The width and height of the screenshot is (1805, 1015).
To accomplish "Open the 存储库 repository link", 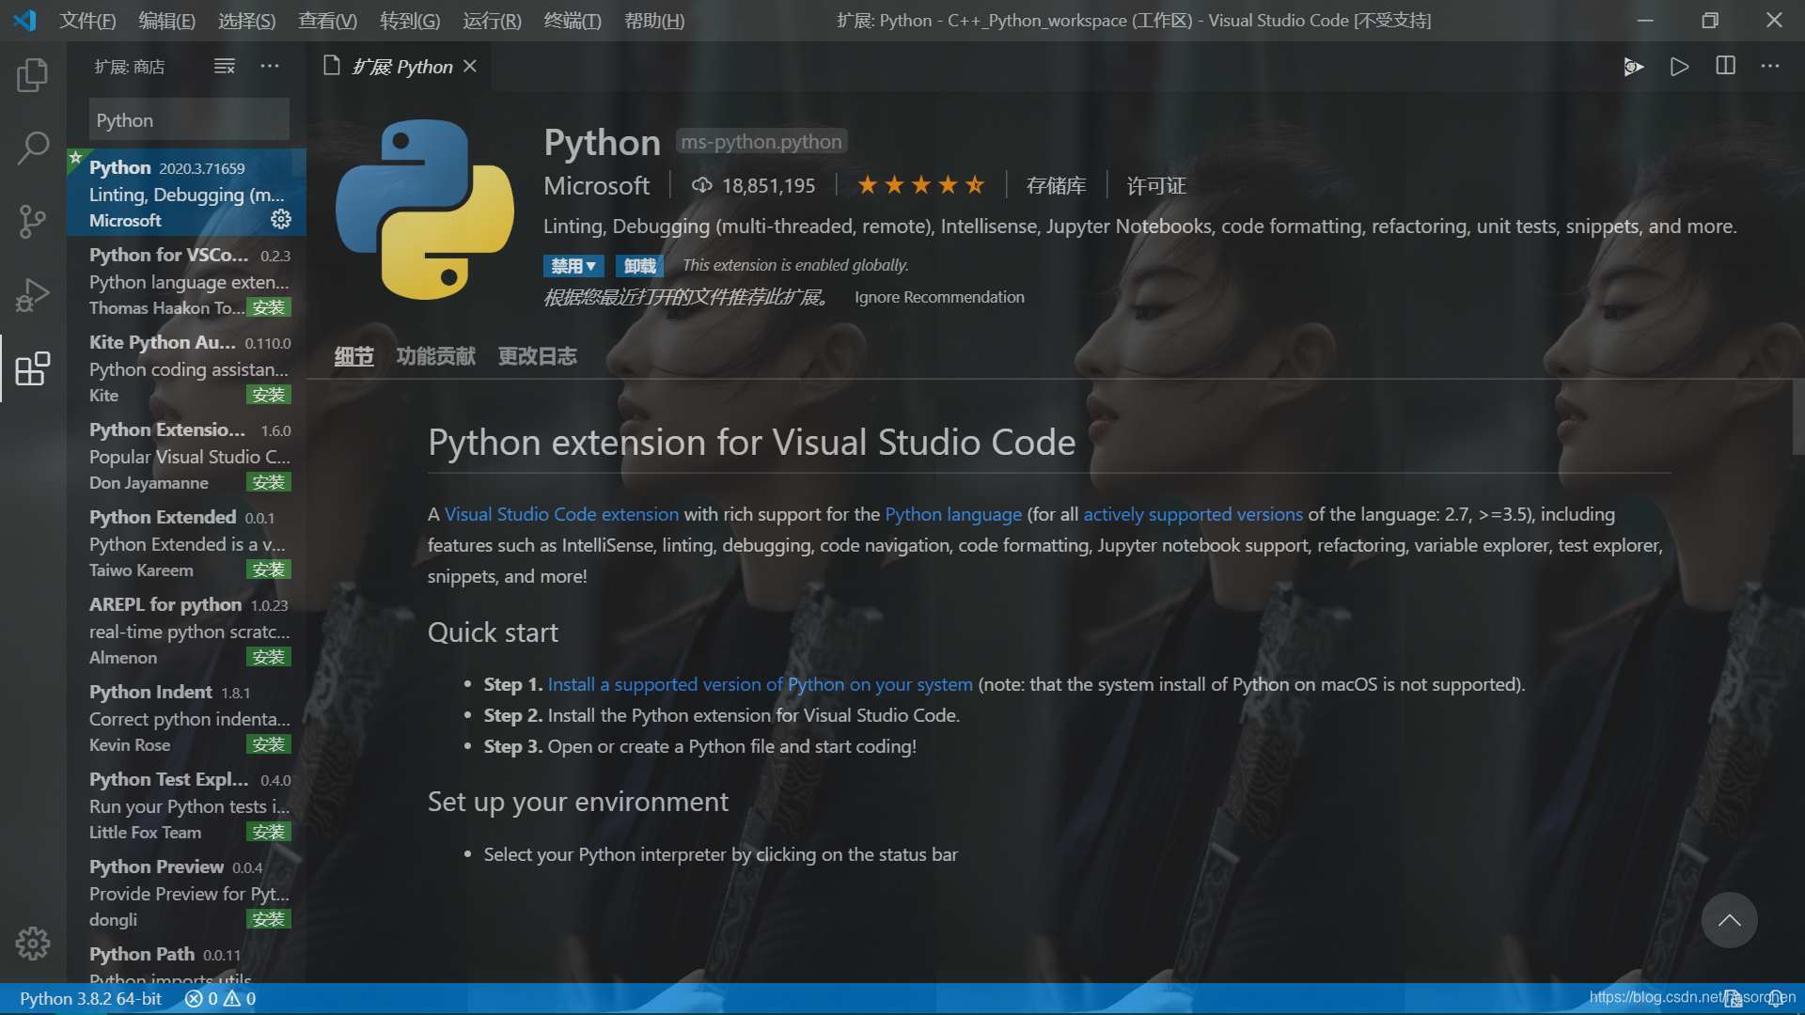I will 1056,185.
